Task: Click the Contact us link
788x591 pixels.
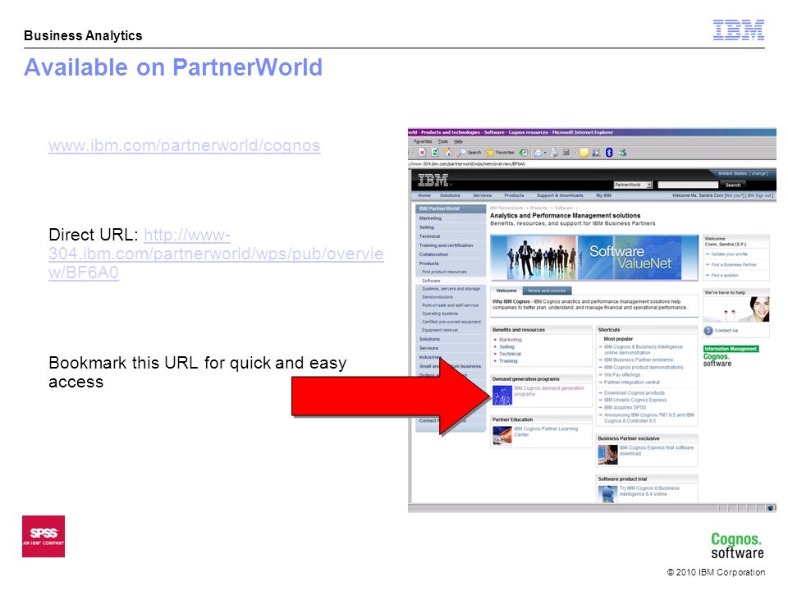Action: [x=726, y=331]
